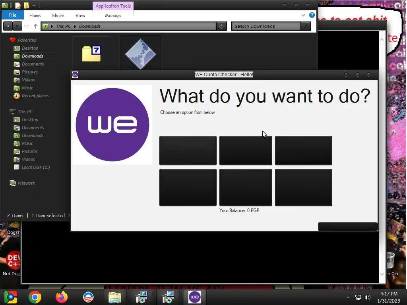407x305 pixels.
Task: Click the WE Quota Checker taskbar icon
Action: (x=195, y=297)
